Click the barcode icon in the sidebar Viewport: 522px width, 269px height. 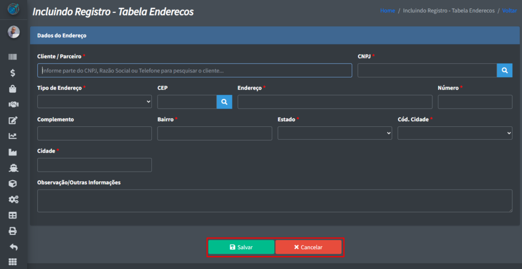13,57
